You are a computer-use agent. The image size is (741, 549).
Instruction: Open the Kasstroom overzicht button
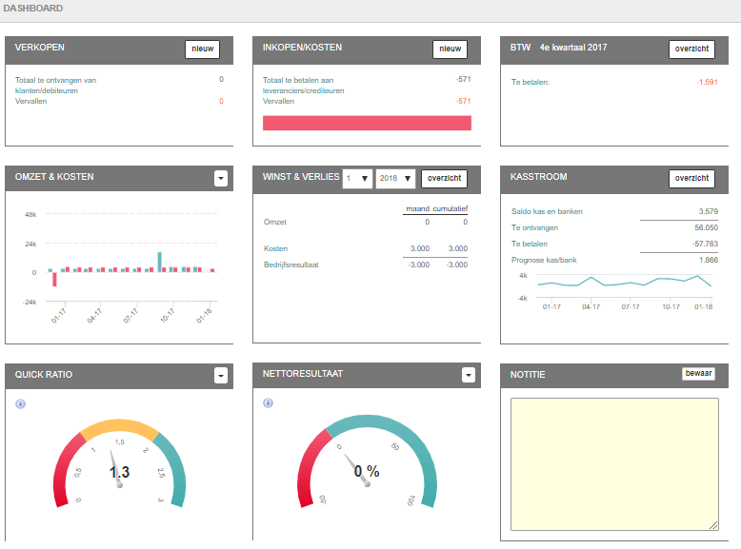coord(691,178)
